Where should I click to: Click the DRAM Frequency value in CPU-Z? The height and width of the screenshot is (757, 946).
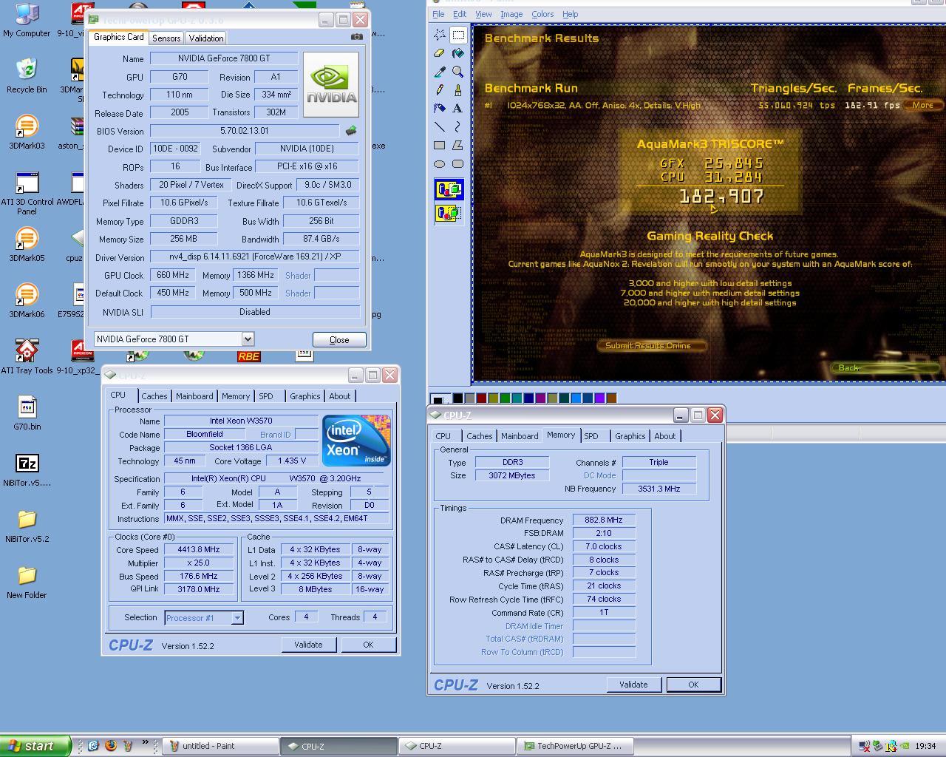pyautogui.click(x=604, y=520)
